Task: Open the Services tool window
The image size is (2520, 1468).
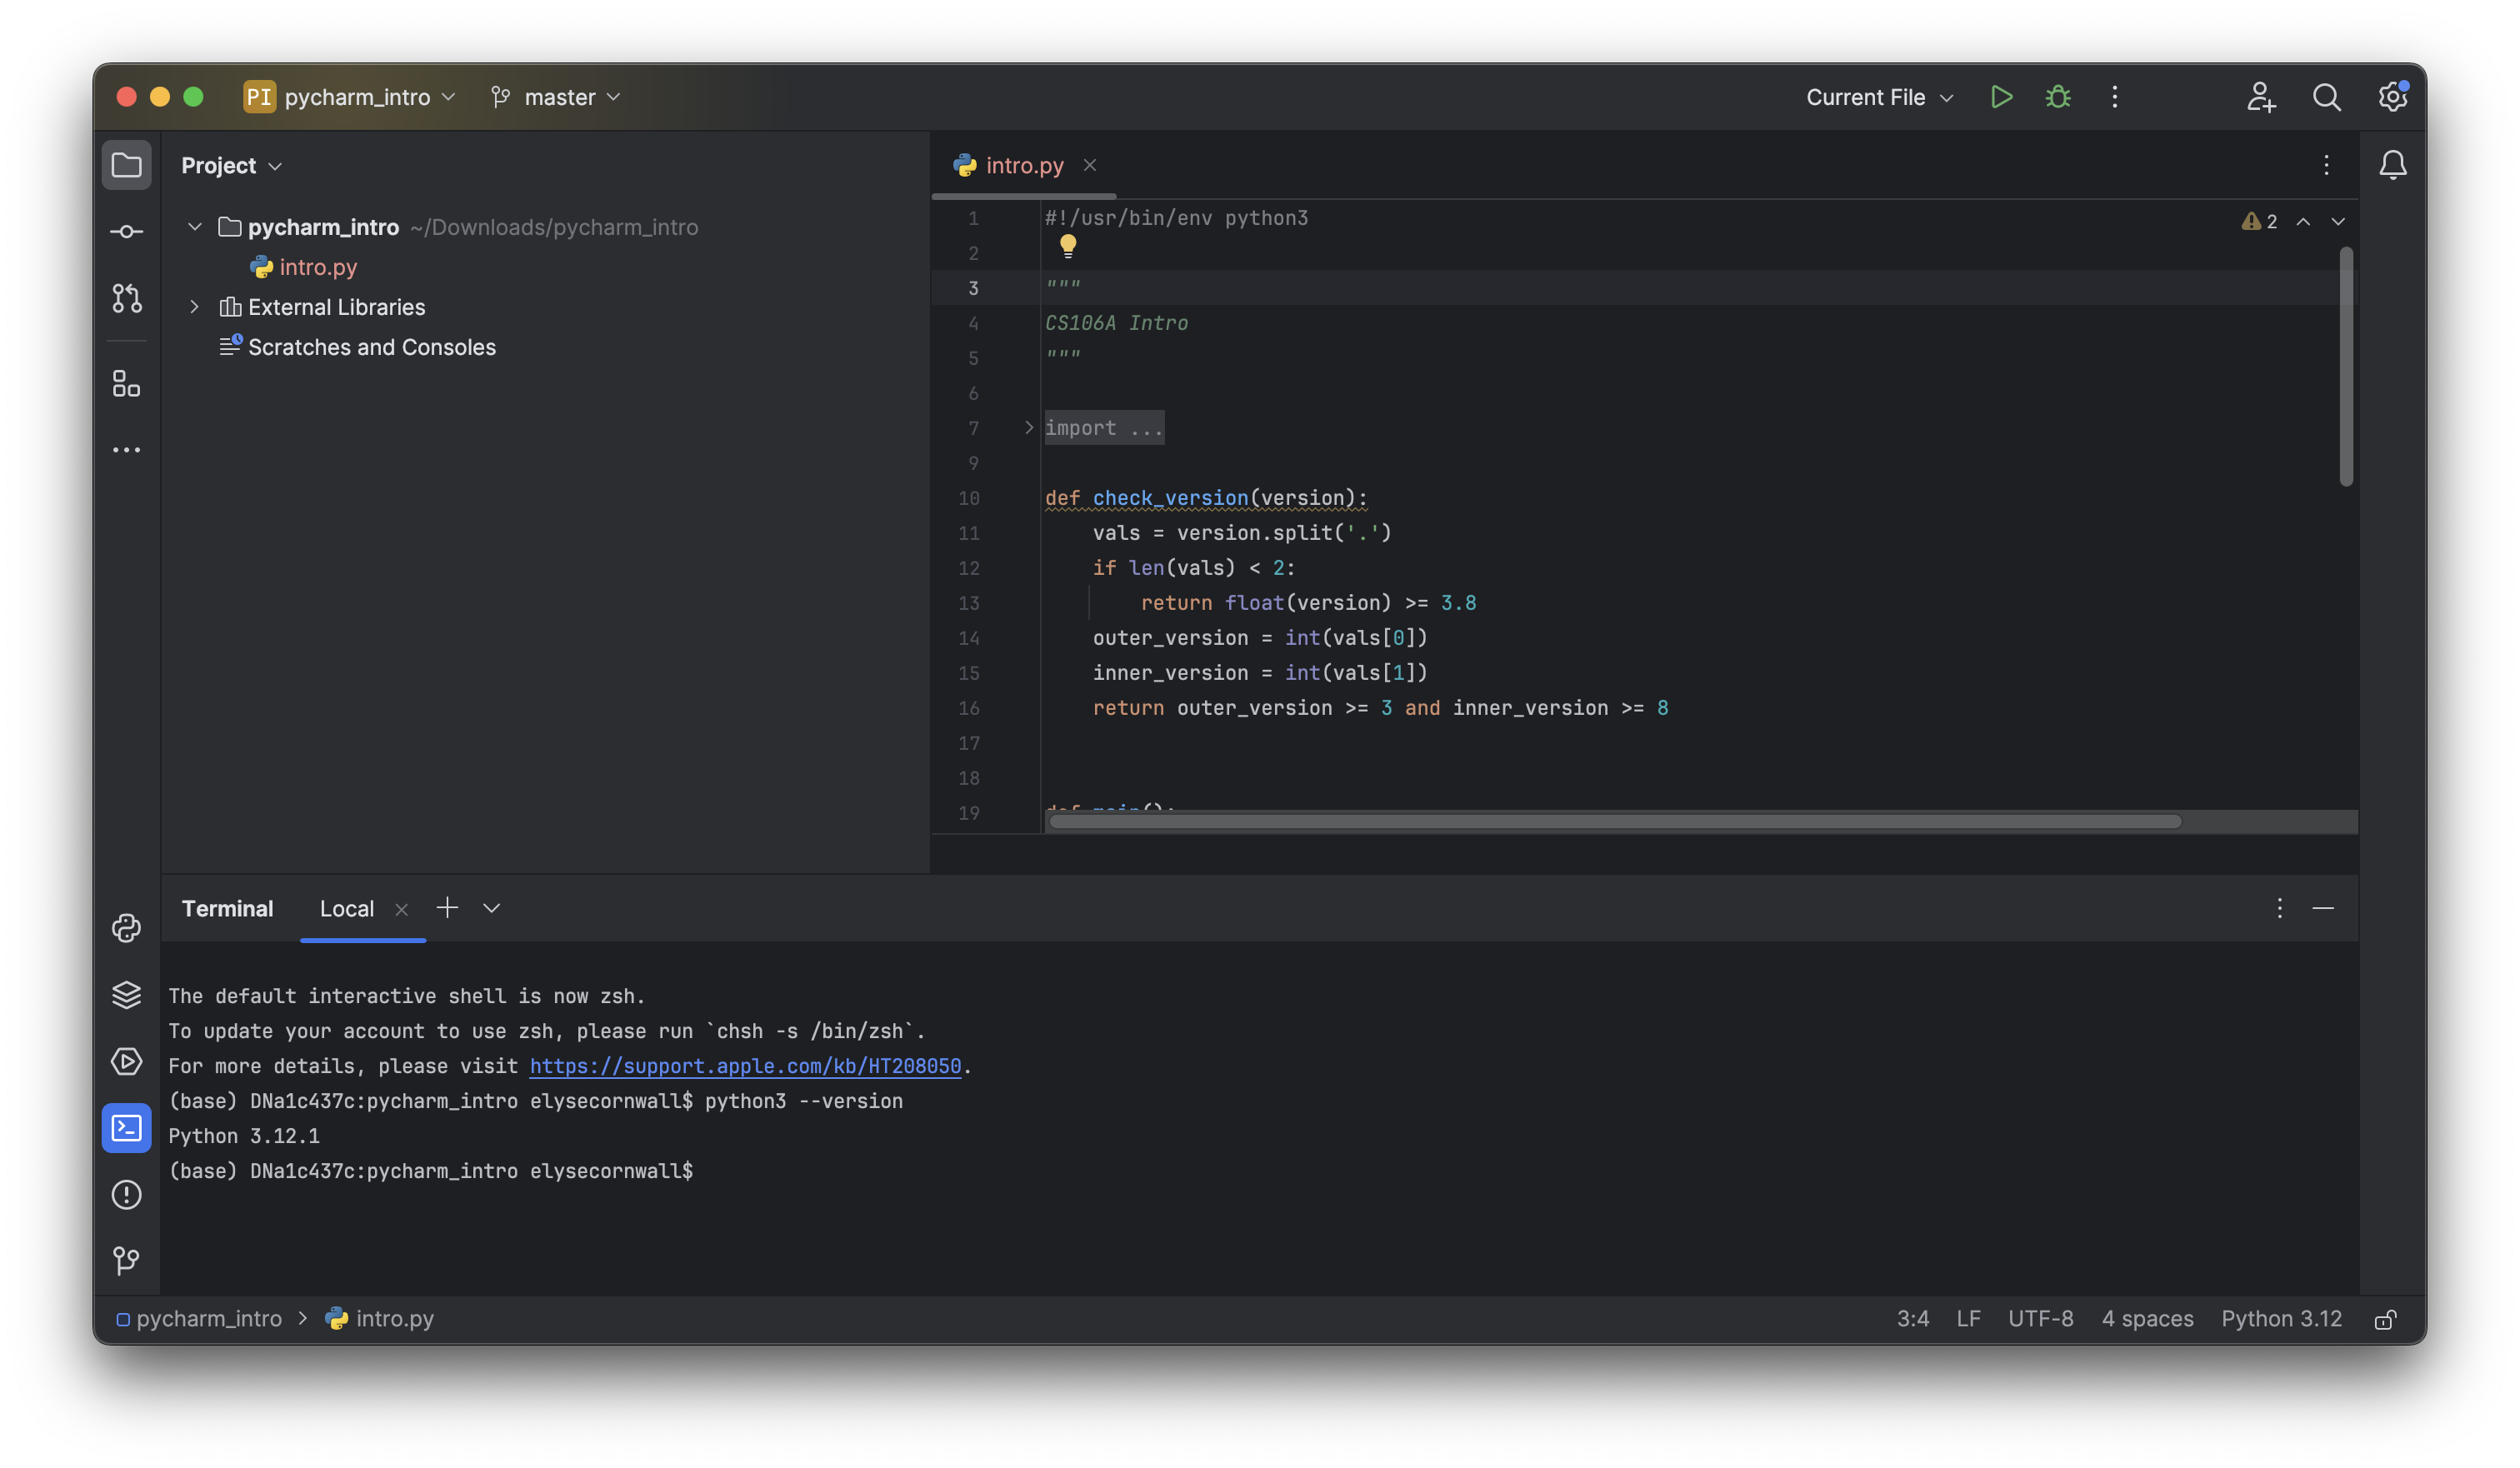Action: click(x=126, y=1061)
